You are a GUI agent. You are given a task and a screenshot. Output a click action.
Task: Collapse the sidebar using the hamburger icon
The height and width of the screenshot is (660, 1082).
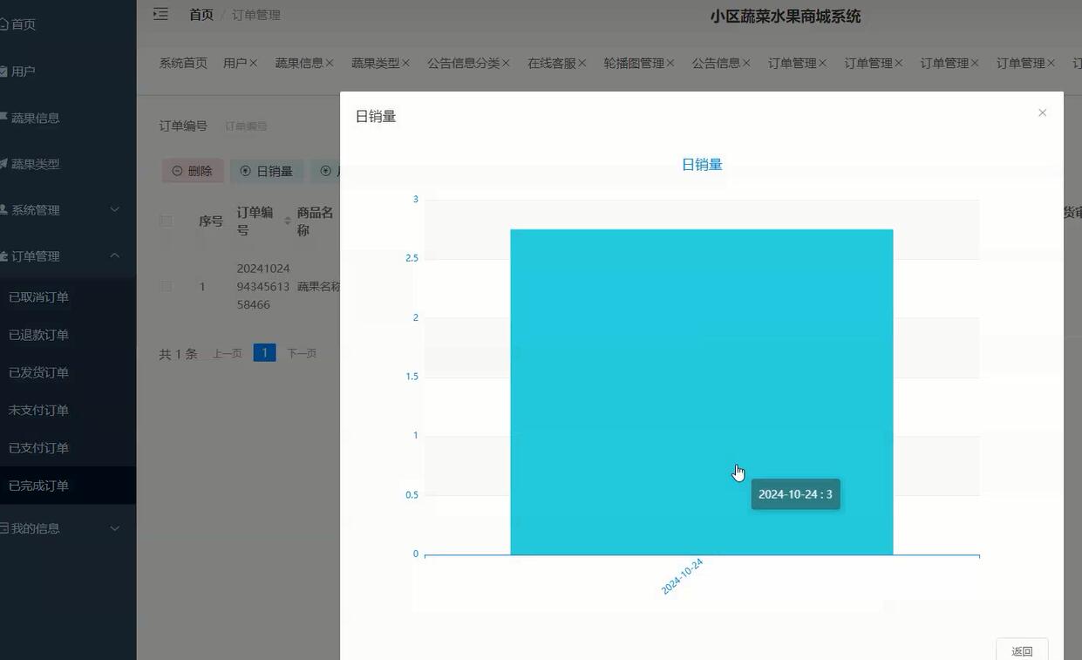coord(160,14)
